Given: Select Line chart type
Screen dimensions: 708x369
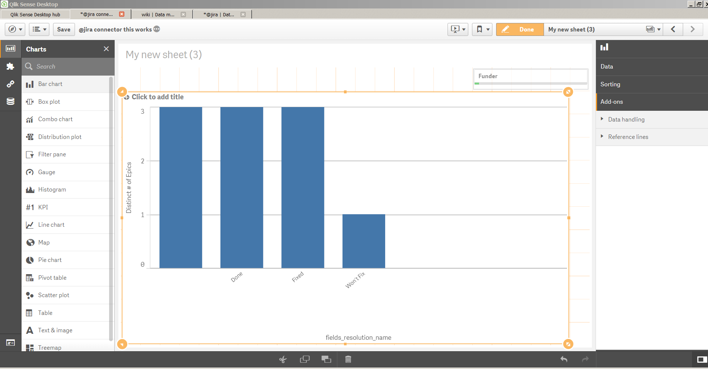Looking at the screenshot, I should (x=65, y=225).
